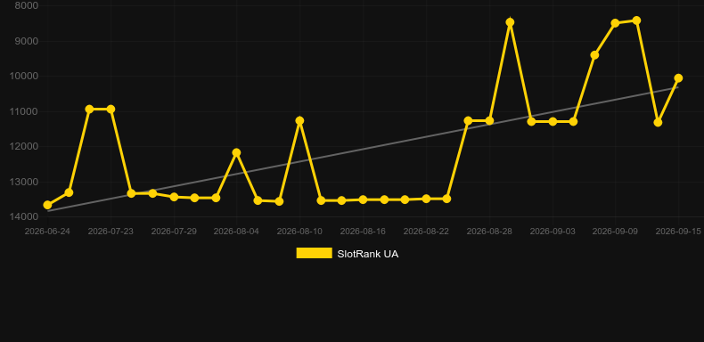Click the 2026-09-09 x-axis date label
Viewport: 704px width, 342px height.
coord(615,232)
